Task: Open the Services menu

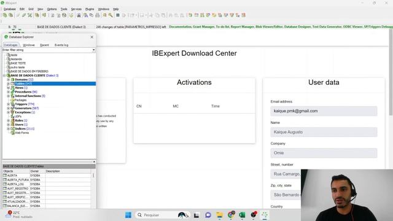Action: pos(76,9)
